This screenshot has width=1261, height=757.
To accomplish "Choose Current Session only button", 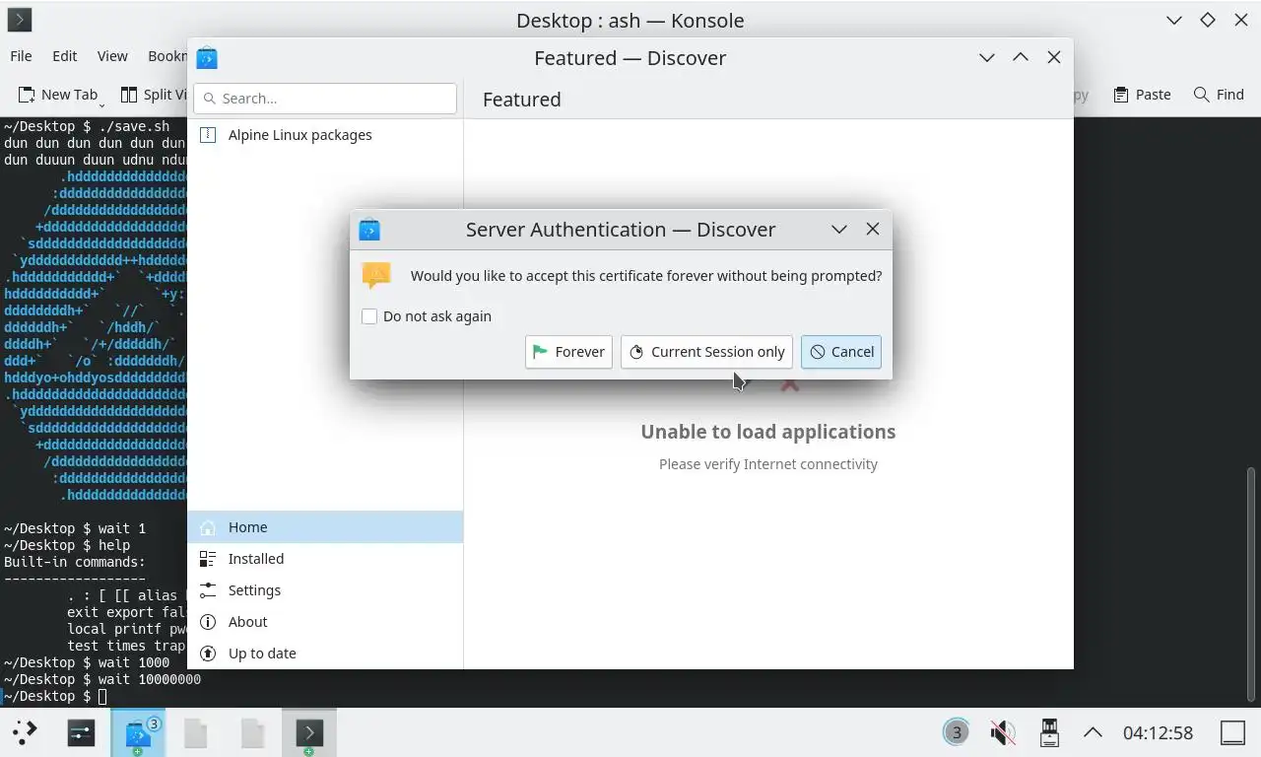I will click(x=706, y=352).
